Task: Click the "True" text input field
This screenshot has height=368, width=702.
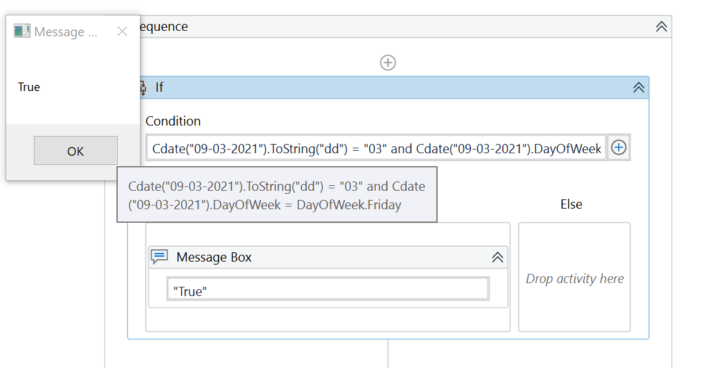Action: [x=328, y=291]
